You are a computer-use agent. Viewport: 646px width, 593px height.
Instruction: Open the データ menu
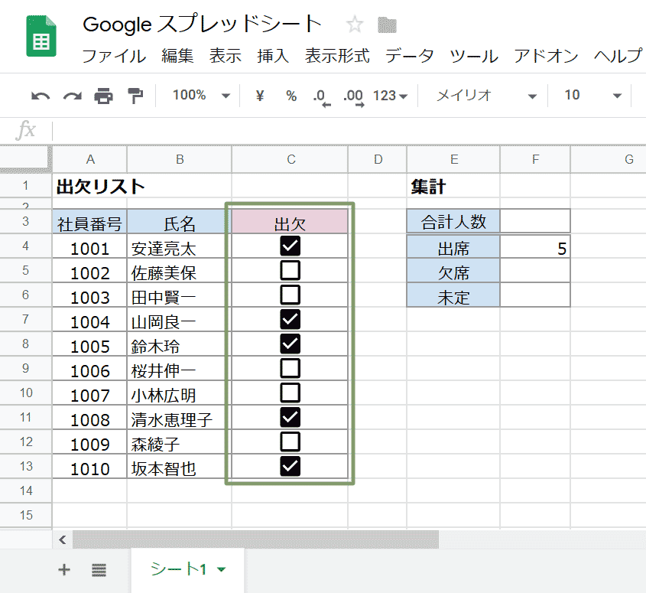(410, 57)
